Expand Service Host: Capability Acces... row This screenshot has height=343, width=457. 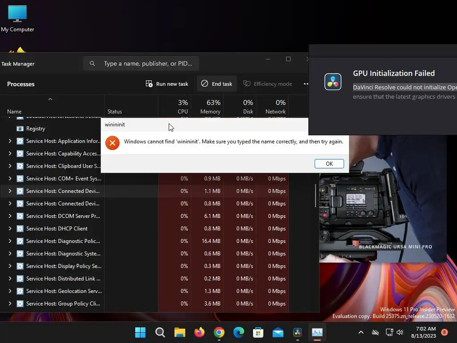point(10,154)
